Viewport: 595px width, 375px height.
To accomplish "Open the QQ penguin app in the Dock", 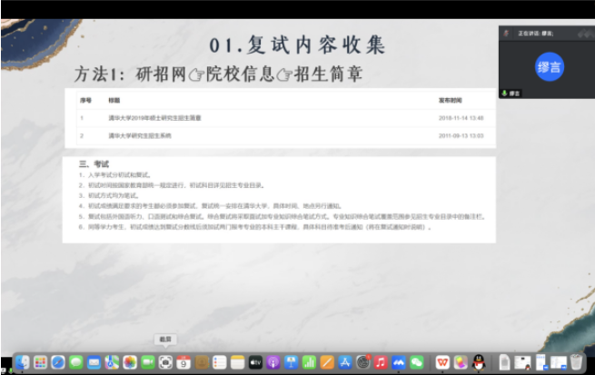I will click(x=479, y=362).
